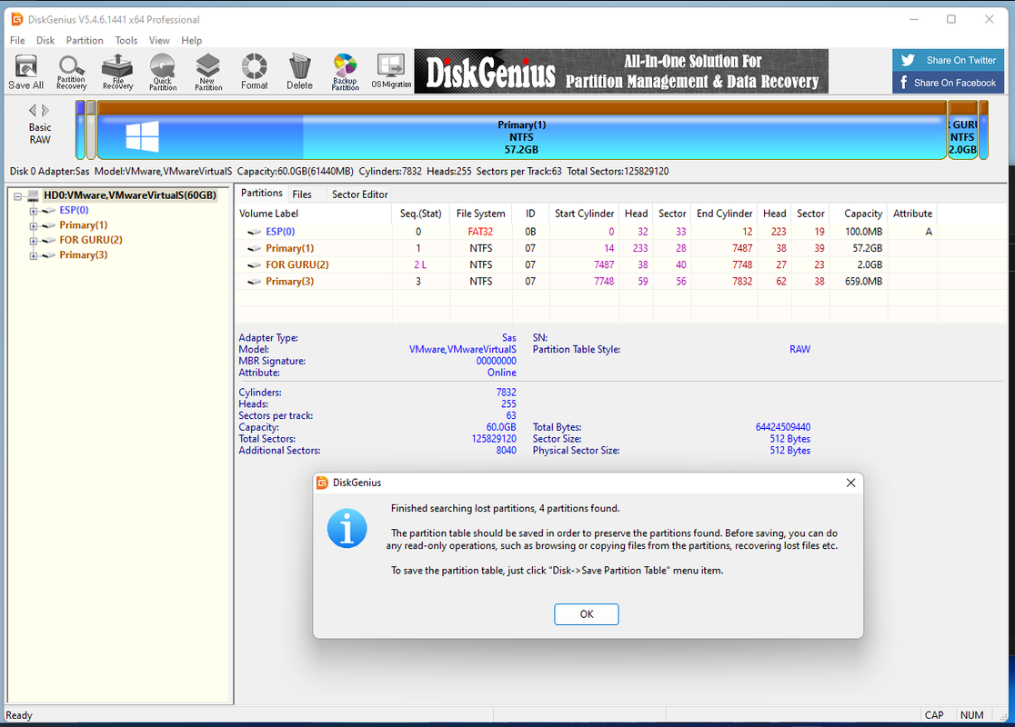This screenshot has width=1015, height=727.
Task: Open the Partition menu
Action: click(x=85, y=40)
